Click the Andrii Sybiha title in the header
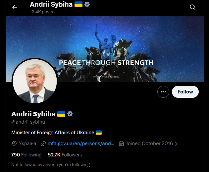The width and height of the screenshot is (209, 172). pos(51,4)
